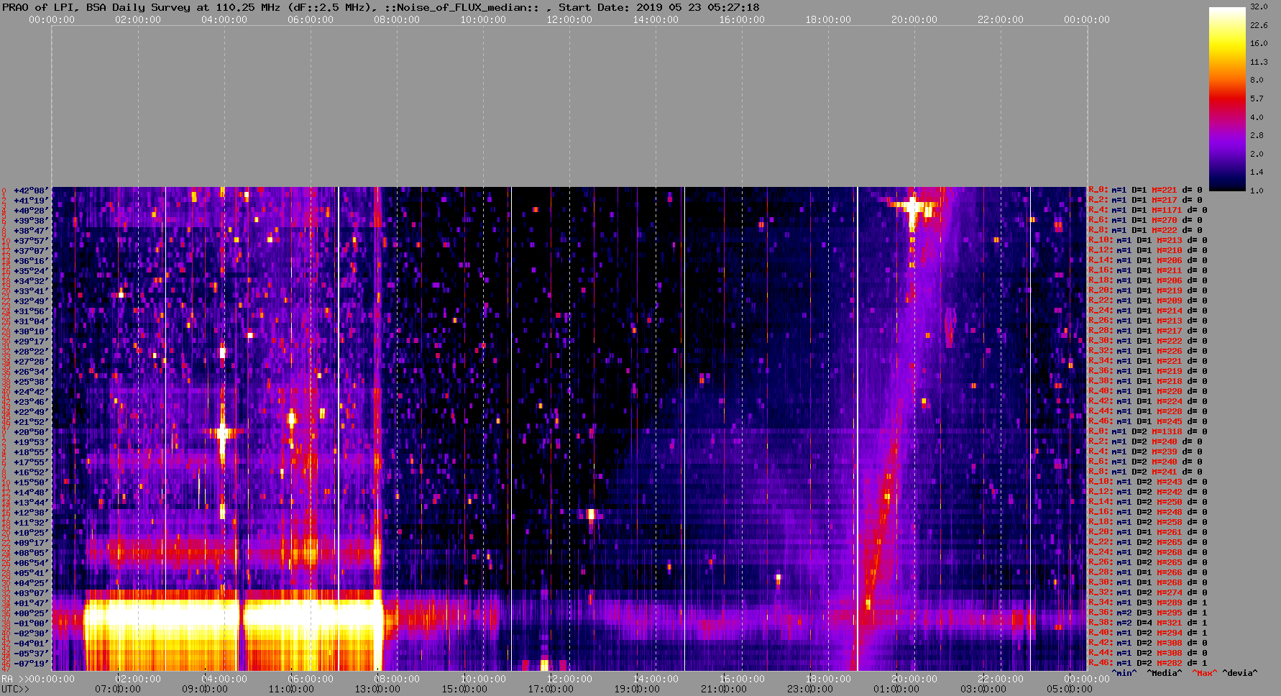
Task: Click the 'UTC>>' axis label
Action: (x=16, y=689)
